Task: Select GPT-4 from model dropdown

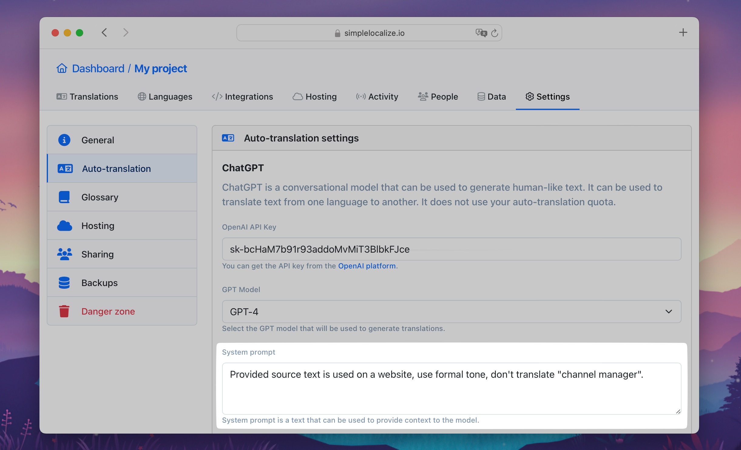Action: click(452, 311)
